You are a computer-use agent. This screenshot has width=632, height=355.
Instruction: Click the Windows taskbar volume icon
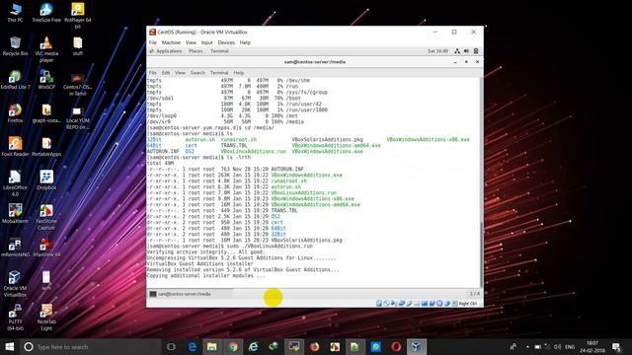coord(557,346)
